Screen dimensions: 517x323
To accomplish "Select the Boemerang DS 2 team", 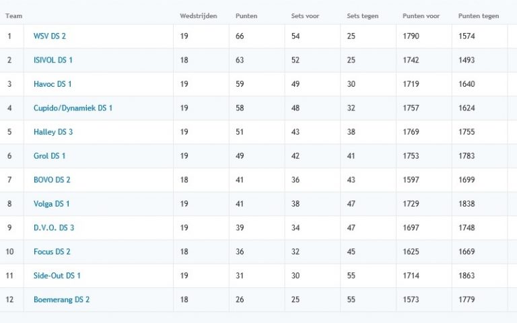I will [x=61, y=299].
